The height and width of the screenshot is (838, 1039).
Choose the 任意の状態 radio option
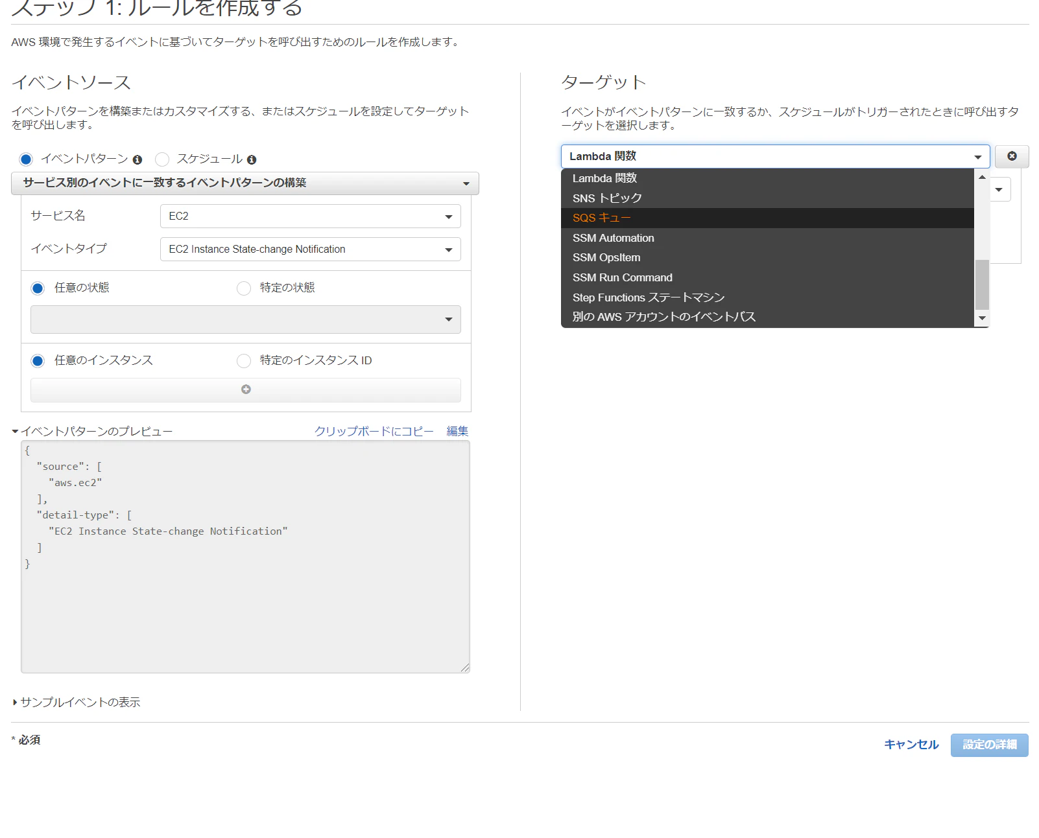(x=38, y=288)
